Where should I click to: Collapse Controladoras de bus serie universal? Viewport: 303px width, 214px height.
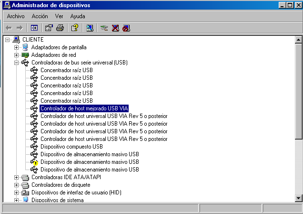tap(16, 63)
